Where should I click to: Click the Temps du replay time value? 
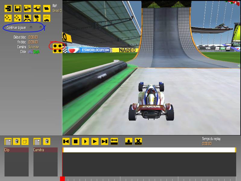207,144
